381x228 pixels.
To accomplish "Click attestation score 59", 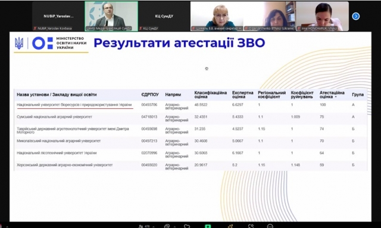I will tap(321, 165).
